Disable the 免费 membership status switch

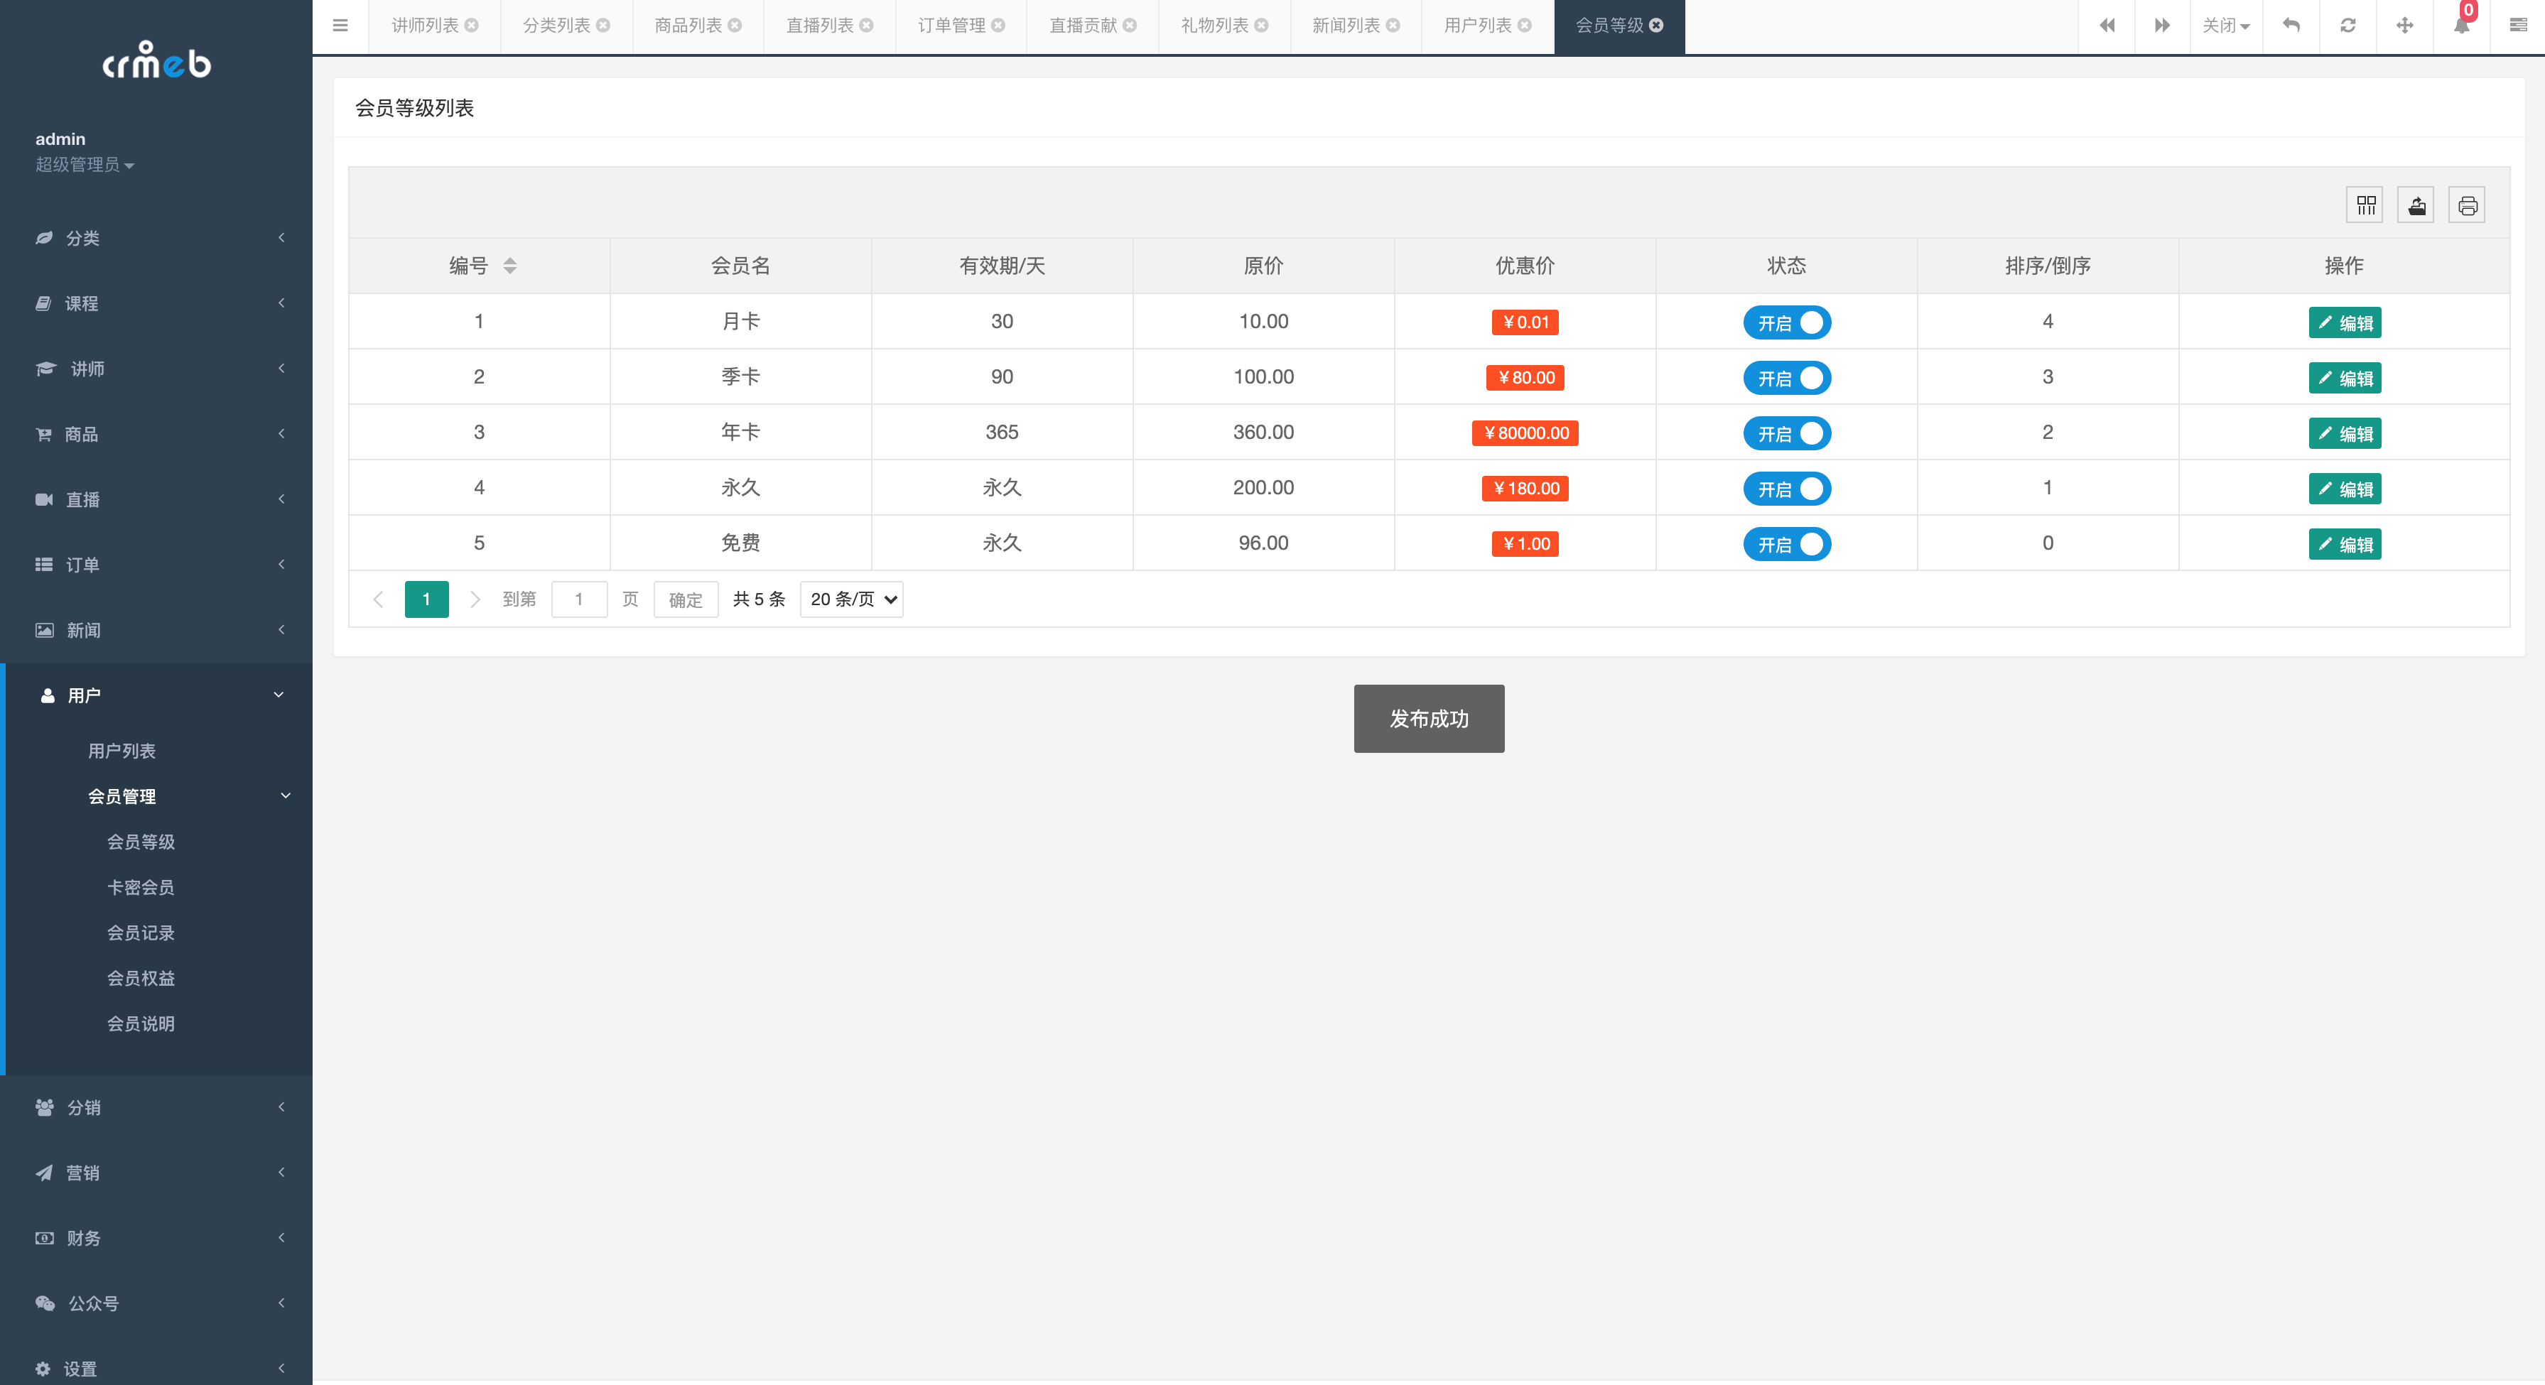pos(1786,544)
